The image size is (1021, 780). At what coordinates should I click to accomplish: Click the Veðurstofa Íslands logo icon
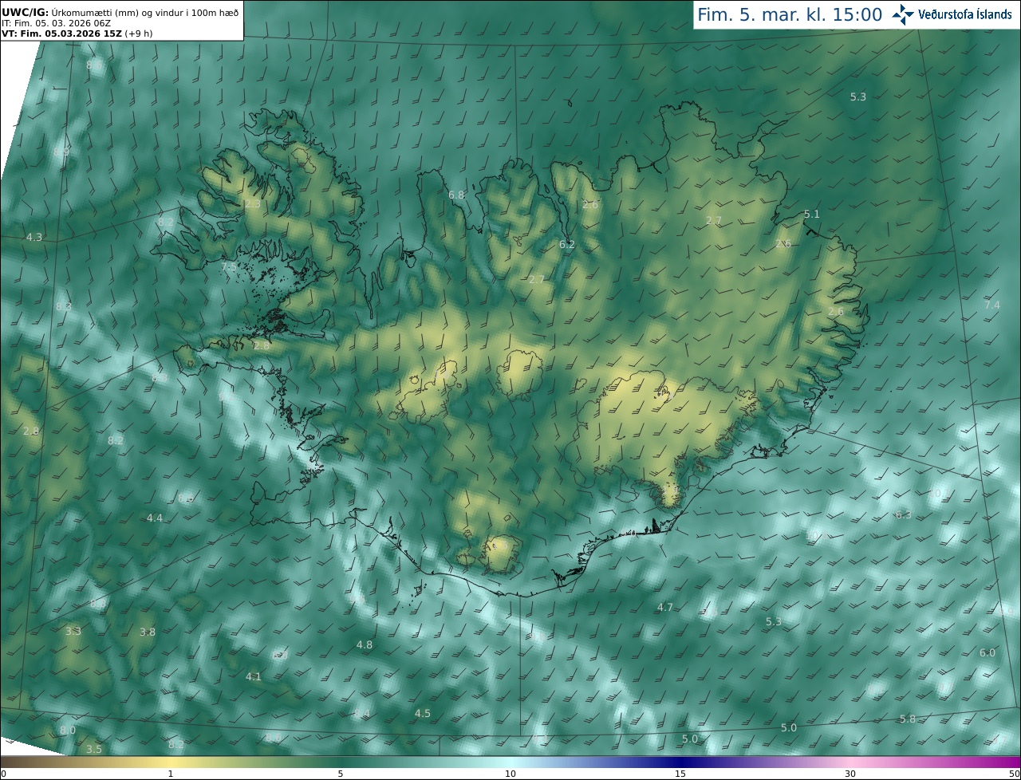903,14
